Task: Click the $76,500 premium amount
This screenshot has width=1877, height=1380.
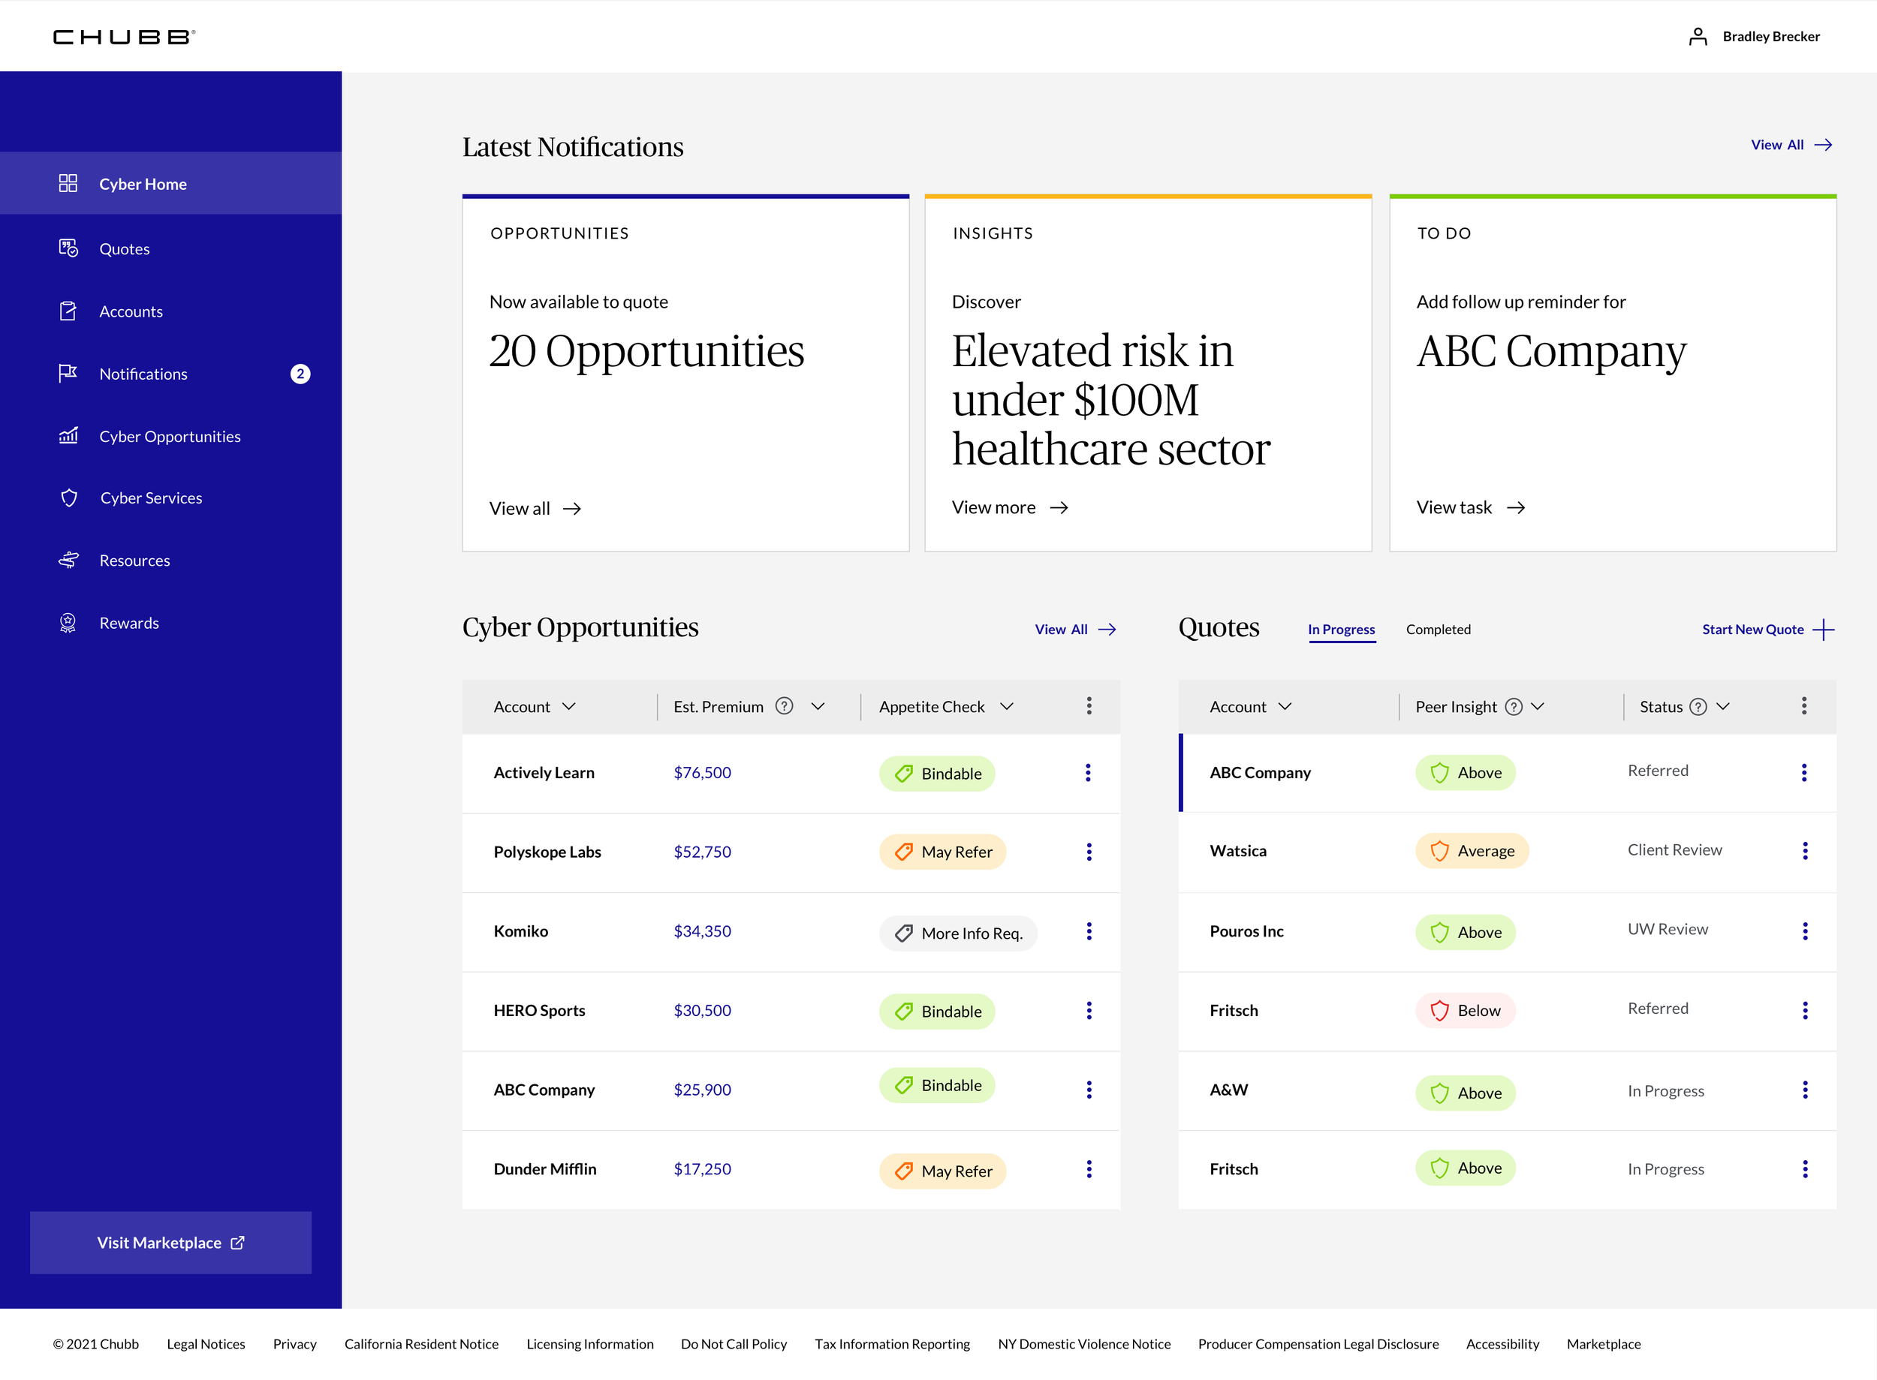Action: [702, 773]
